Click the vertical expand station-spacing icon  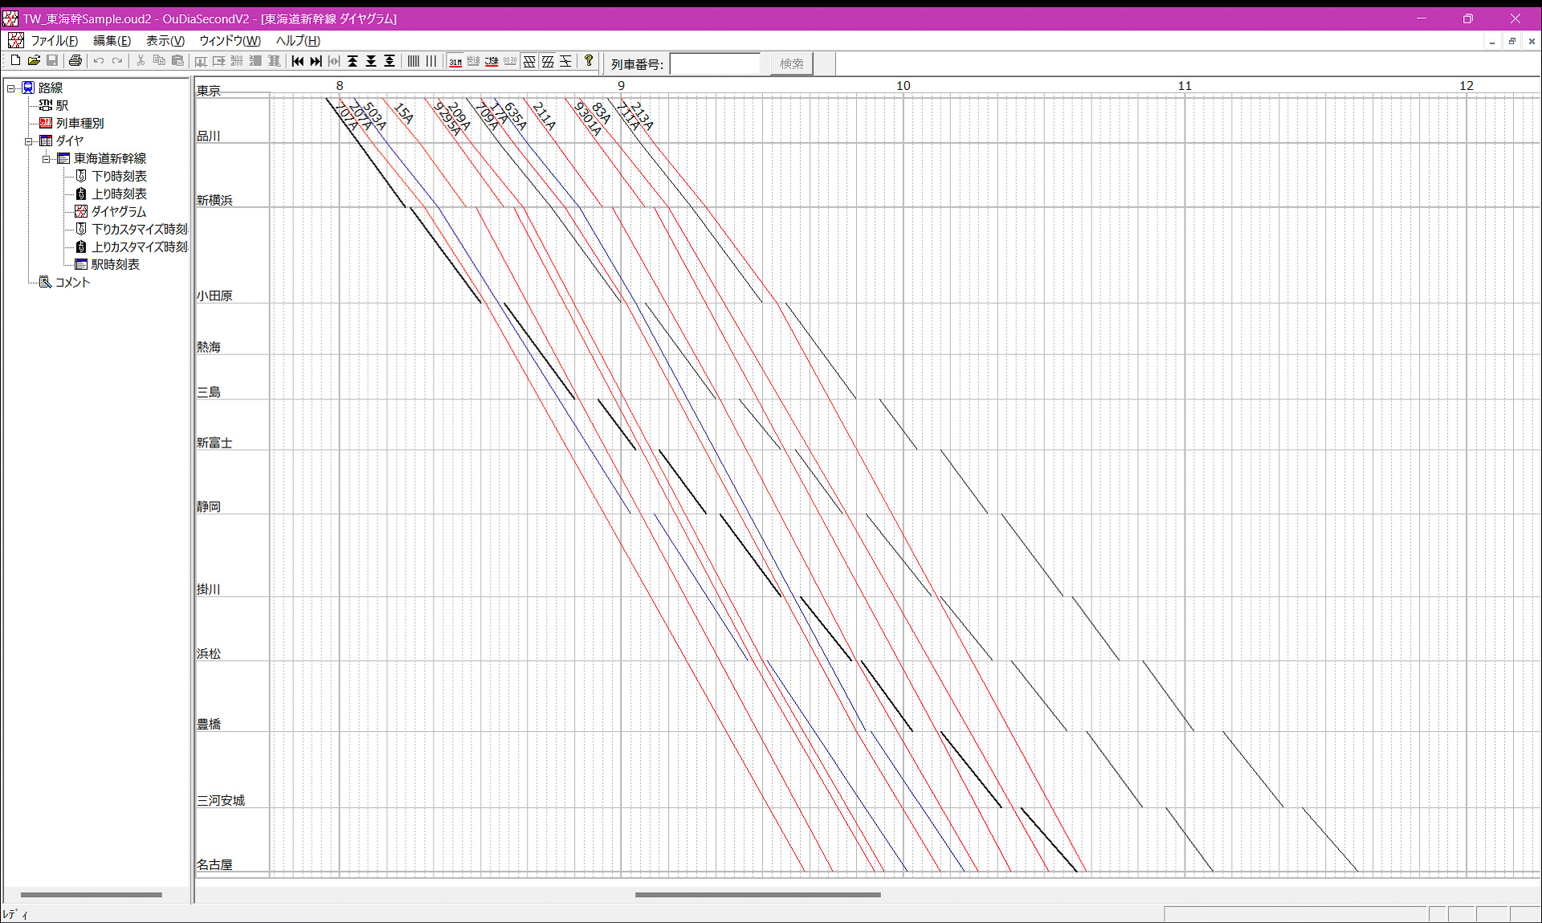390,61
